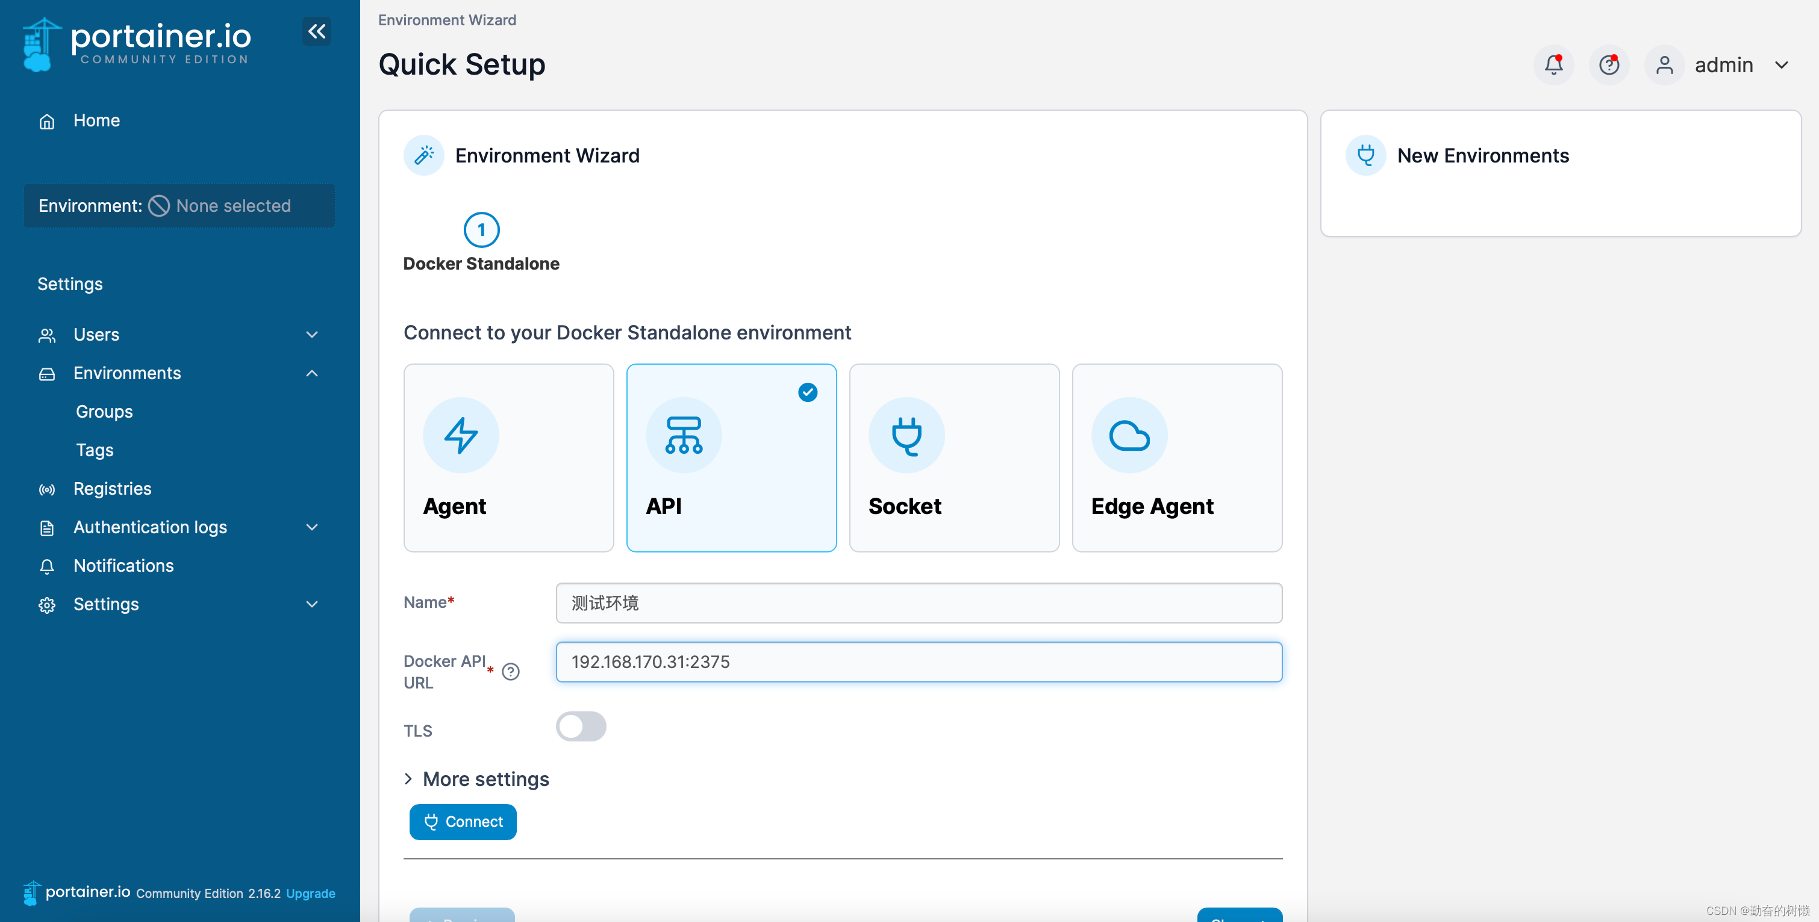Image resolution: width=1819 pixels, height=922 pixels.
Task: Open the help menu icon
Action: [x=1609, y=64]
